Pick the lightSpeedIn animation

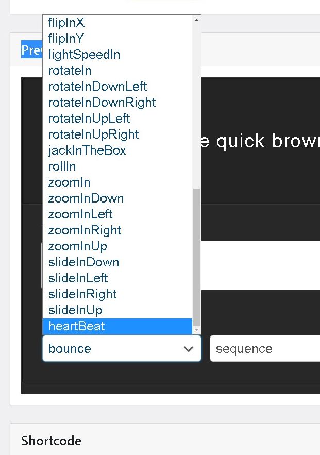point(84,55)
